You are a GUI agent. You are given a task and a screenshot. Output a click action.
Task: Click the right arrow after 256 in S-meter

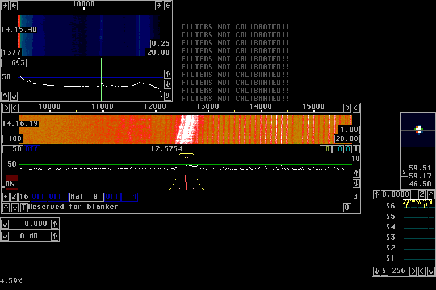[413, 271]
